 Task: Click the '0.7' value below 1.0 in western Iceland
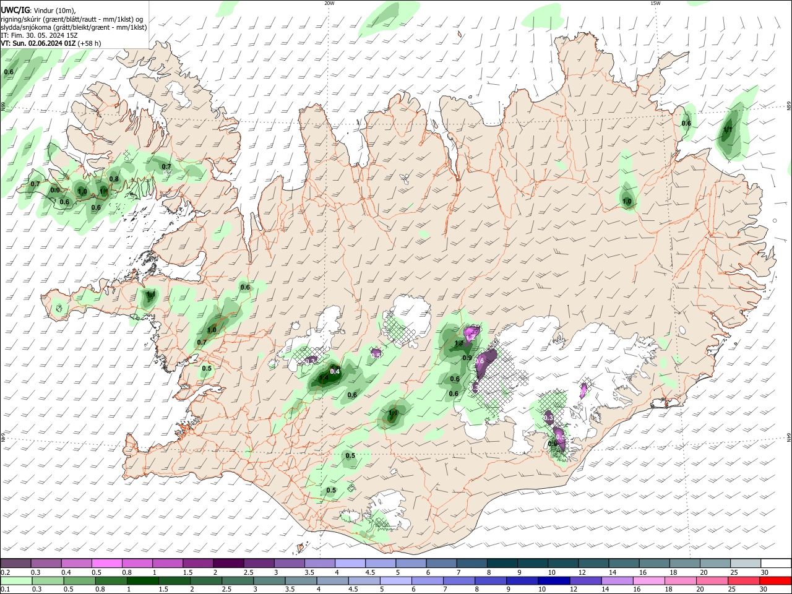point(202,342)
